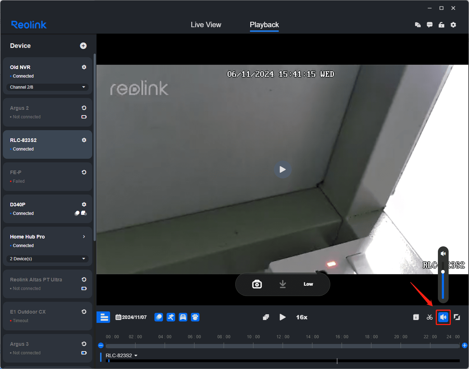The image size is (469, 369).
Task: Select the Reolink Altas PT Ultra device
Action: coord(48,284)
